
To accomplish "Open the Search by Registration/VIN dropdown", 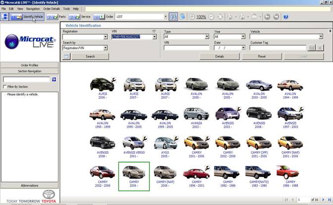I will click(x=105, y=48).
